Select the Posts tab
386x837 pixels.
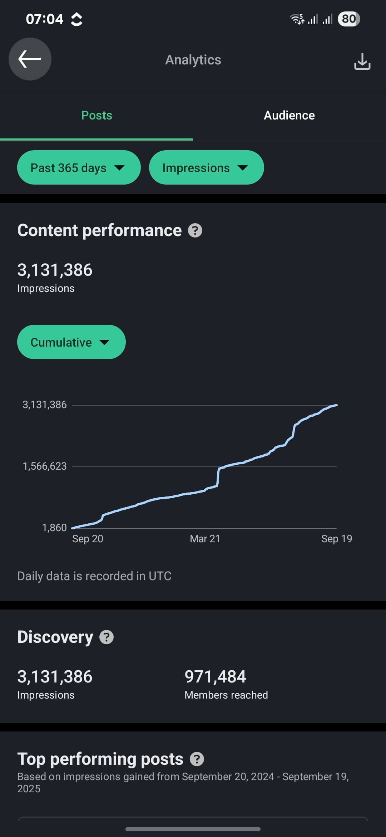[96, 115]
